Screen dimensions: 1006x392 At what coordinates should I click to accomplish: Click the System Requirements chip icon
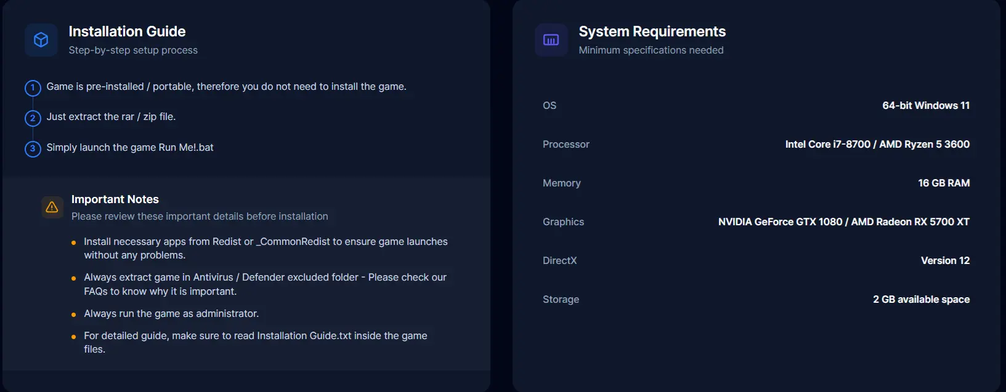(x=551, y=40)
